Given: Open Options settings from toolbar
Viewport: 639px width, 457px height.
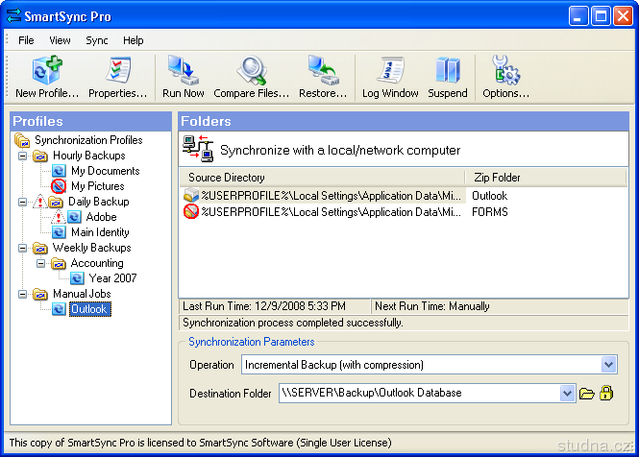Looking at the screenshot, I should pyautogui.click(x=505, y=76).
